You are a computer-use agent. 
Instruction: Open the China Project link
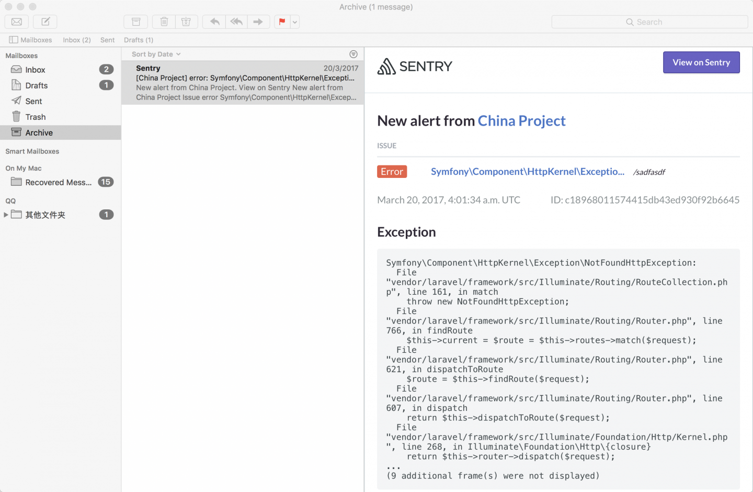coord(521,121)
